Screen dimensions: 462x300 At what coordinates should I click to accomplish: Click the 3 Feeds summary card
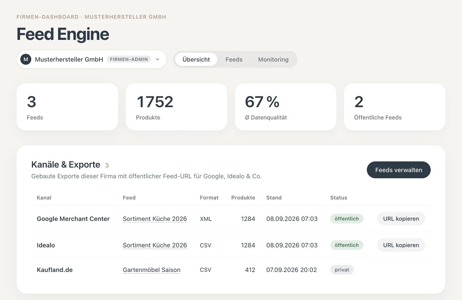(x=67, y=107)
